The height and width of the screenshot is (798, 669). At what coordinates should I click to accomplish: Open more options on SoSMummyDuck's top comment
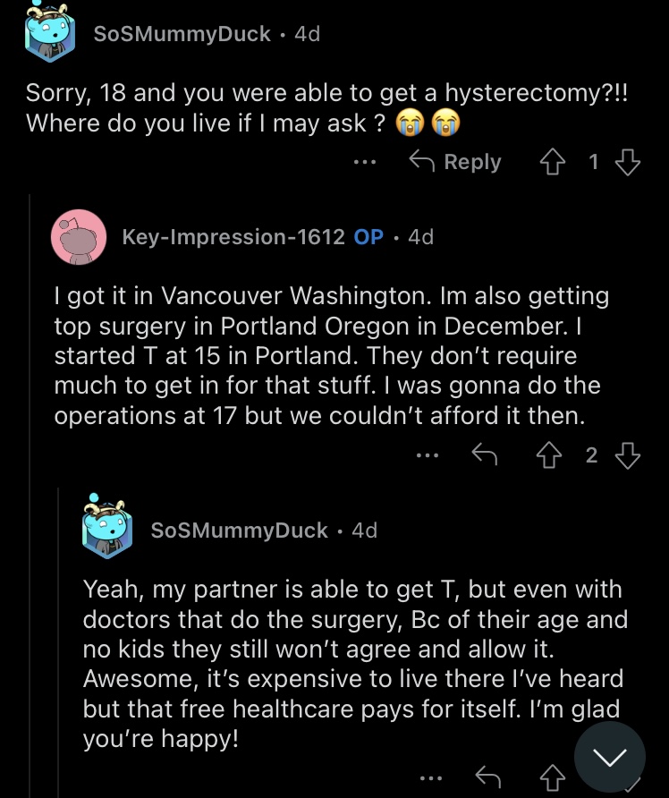[365, 162]
